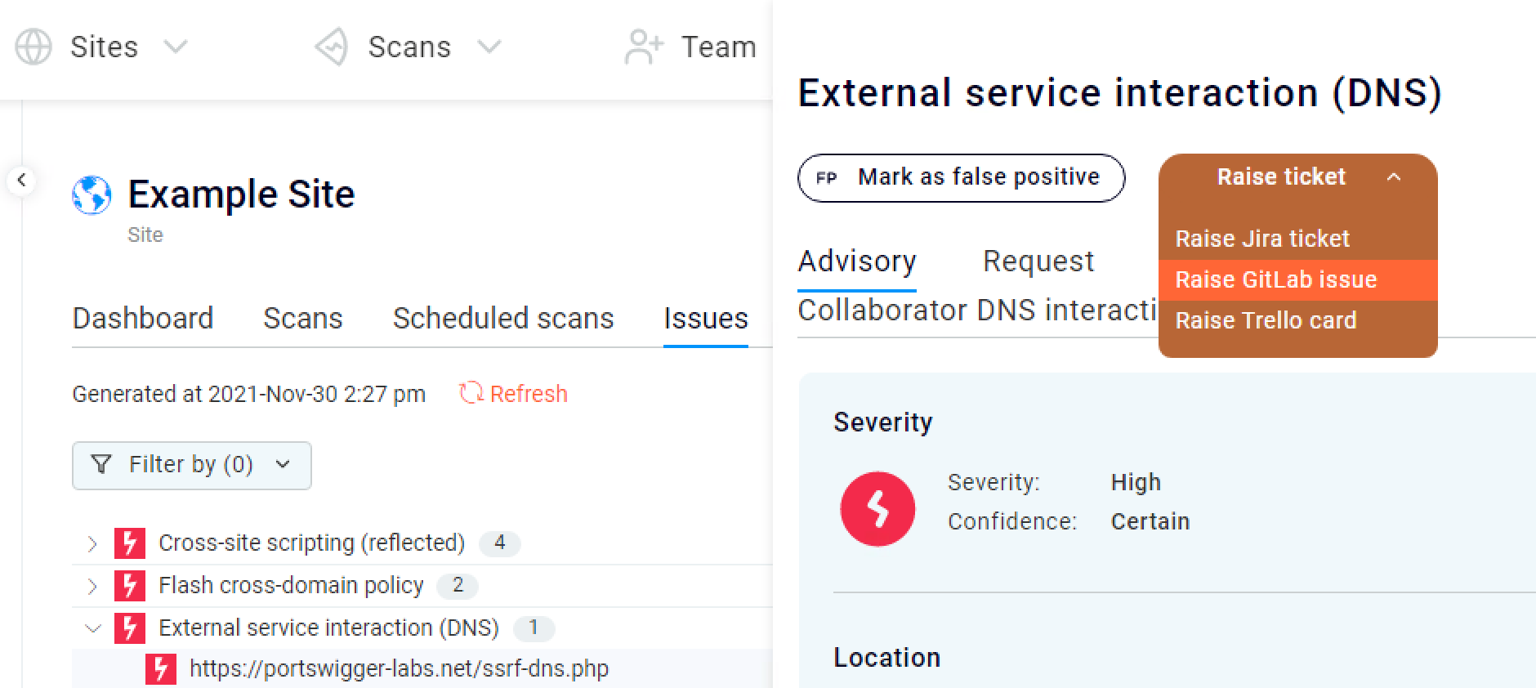The height and width of the screenshot is (688, 1536).
Task: Click the ssrf-dns.php URL severity icon
Action: click(161, 669)
